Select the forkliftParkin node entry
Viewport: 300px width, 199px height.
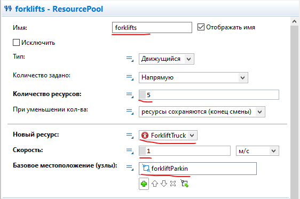(198, 169)
